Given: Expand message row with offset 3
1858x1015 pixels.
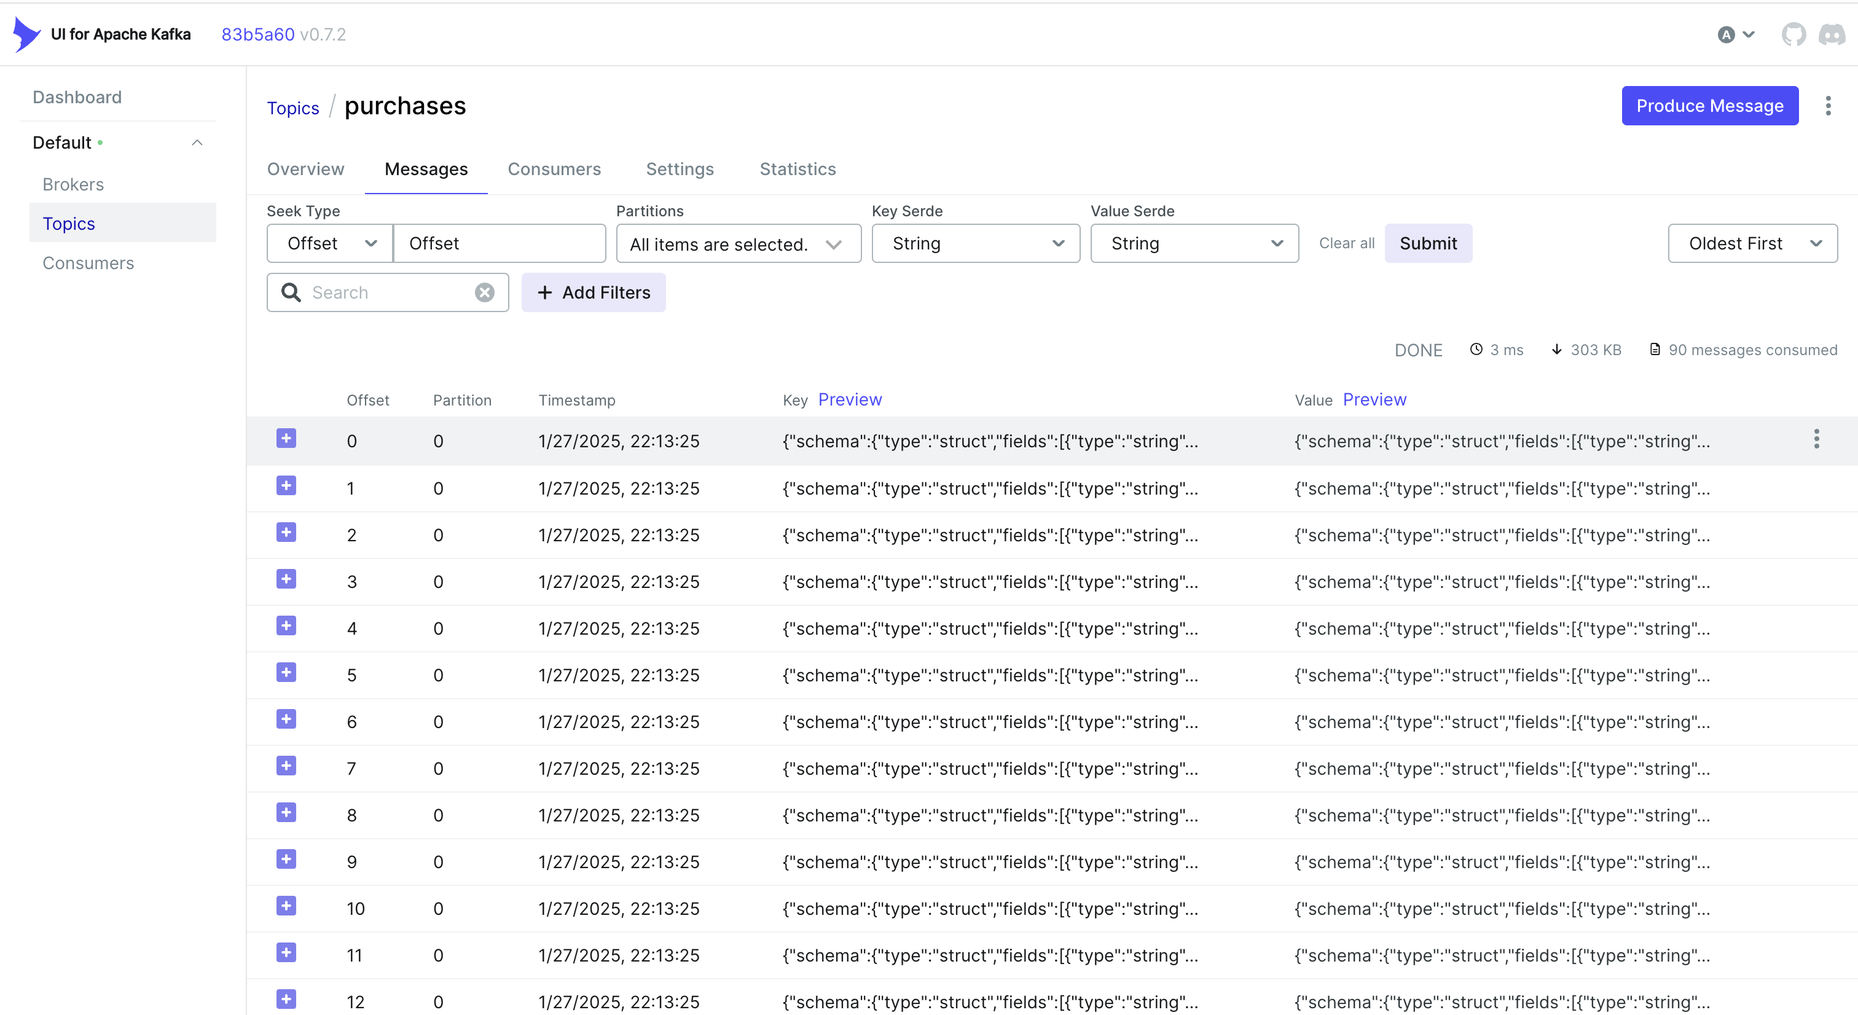Looking at the screenshot, I should coord(286,579).
